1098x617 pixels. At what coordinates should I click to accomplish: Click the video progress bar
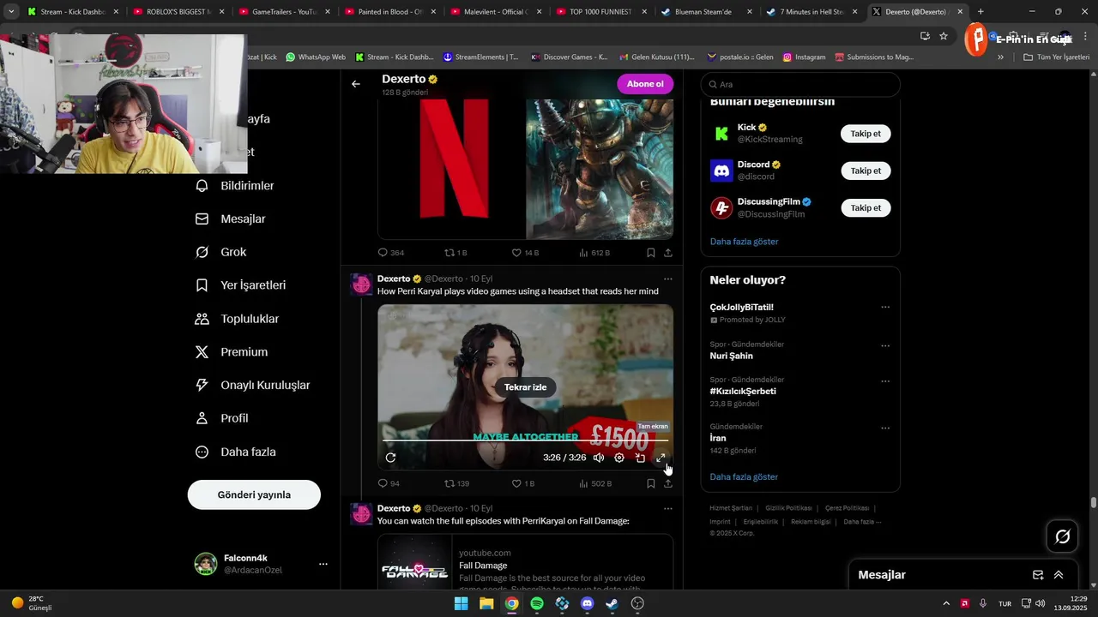pyautogui.click(x=525, y=441)
